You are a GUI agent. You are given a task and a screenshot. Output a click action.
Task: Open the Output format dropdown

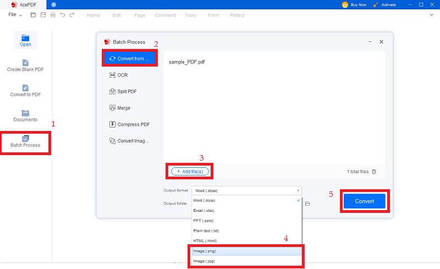tap(246, 191)
